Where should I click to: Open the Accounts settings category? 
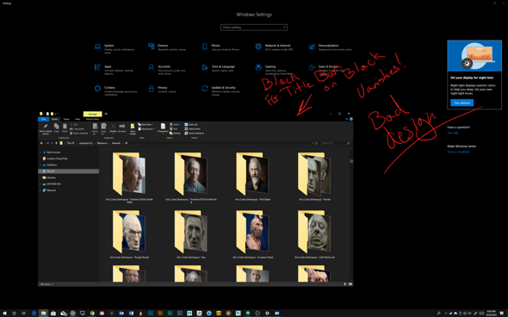tap(167, 70)
